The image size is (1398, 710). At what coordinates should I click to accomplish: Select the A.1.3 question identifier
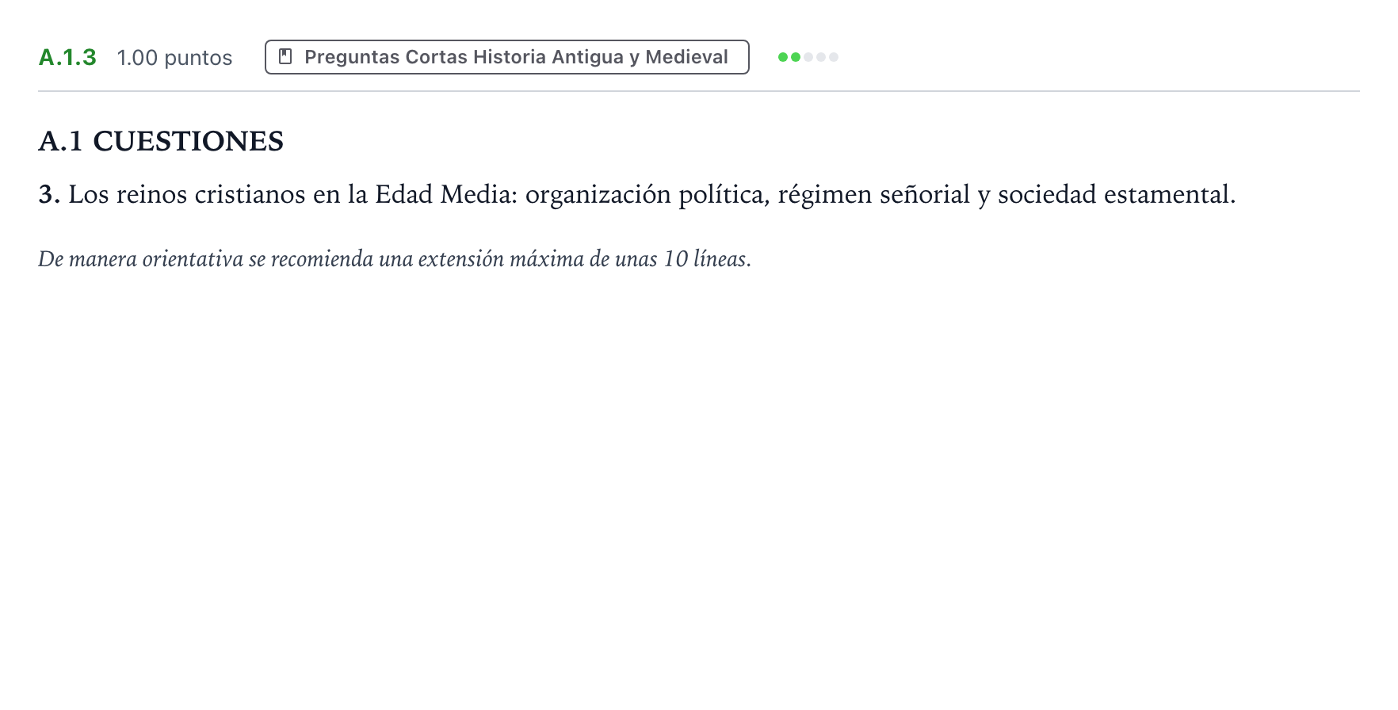67,57
